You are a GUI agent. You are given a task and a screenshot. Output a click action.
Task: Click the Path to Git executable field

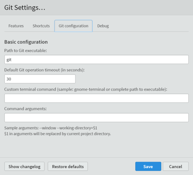coord(96,59)
